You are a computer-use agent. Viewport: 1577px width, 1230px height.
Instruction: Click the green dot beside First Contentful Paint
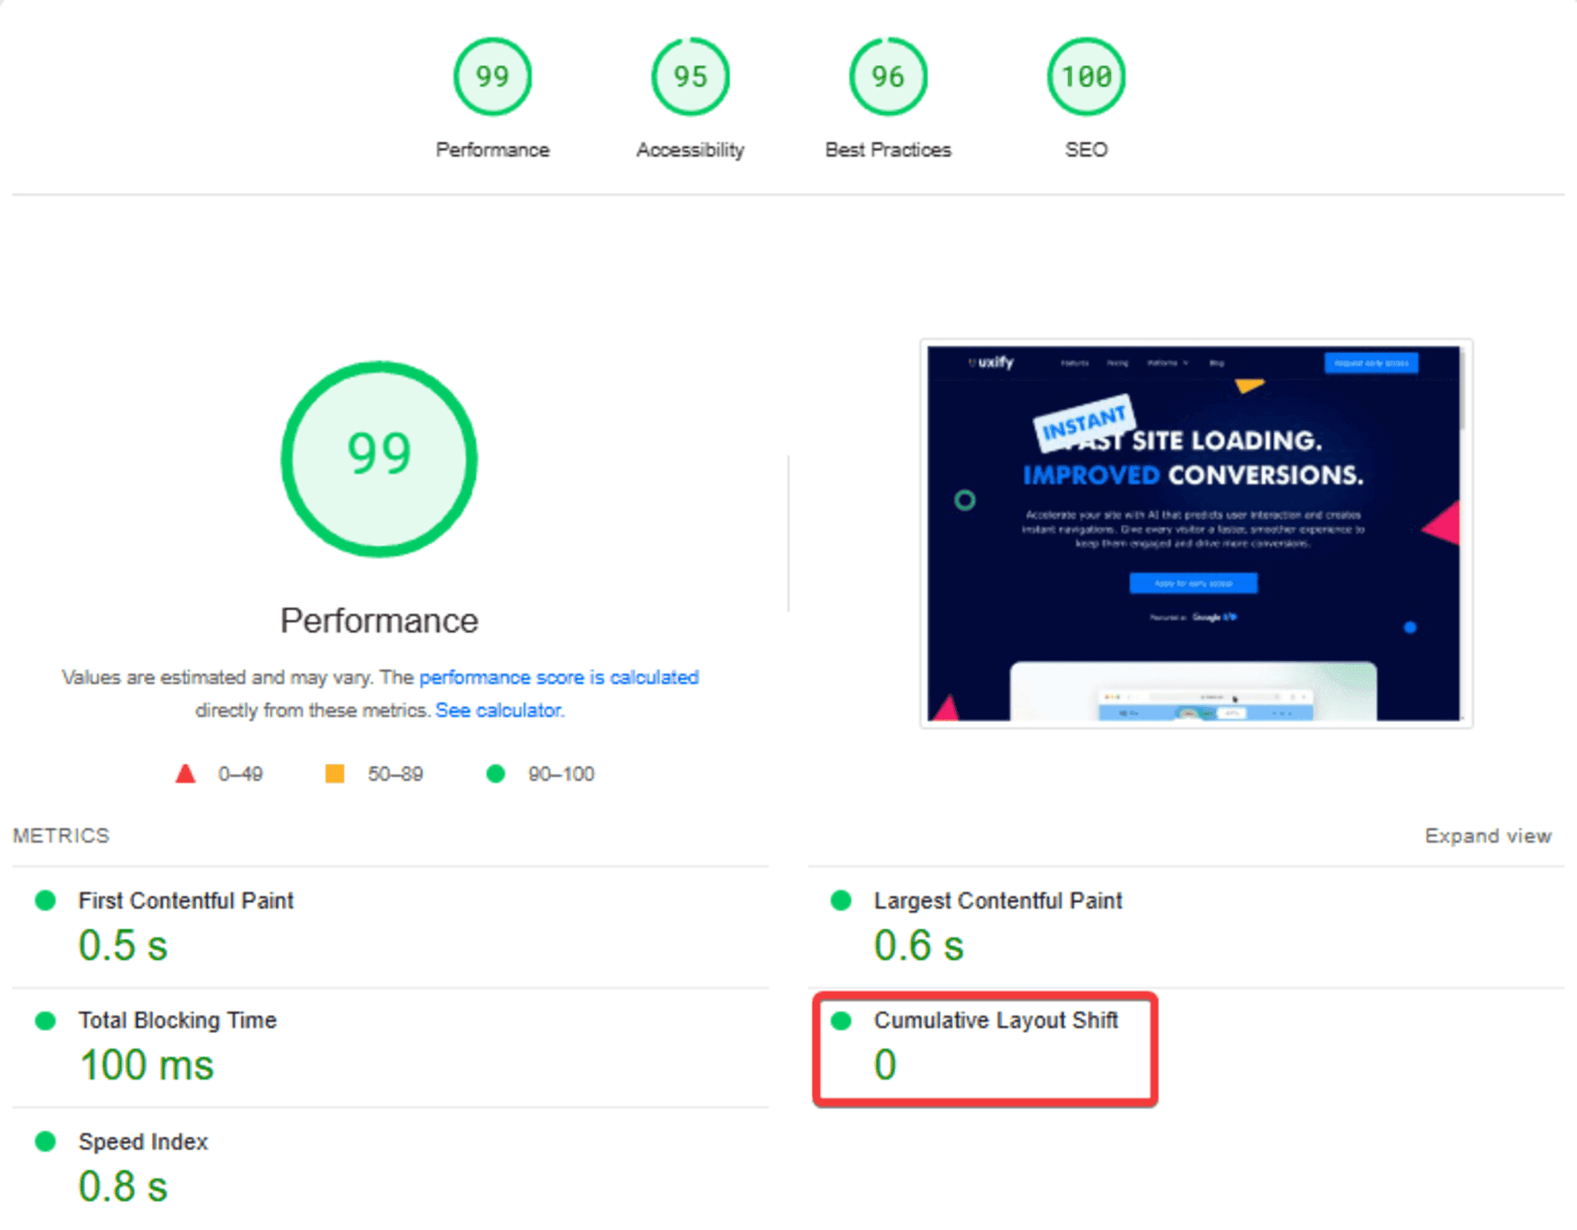coord(45,900)
